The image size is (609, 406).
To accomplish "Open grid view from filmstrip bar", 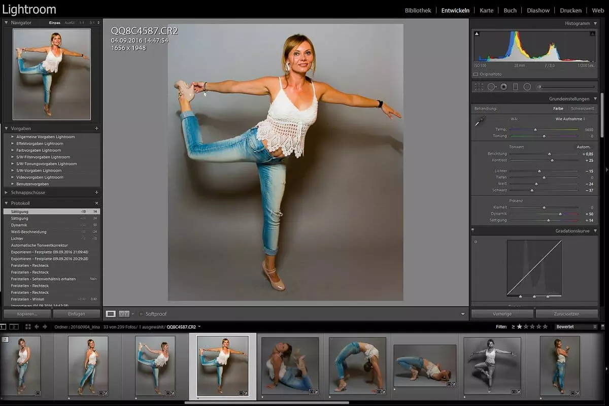I will click(28, 327).
